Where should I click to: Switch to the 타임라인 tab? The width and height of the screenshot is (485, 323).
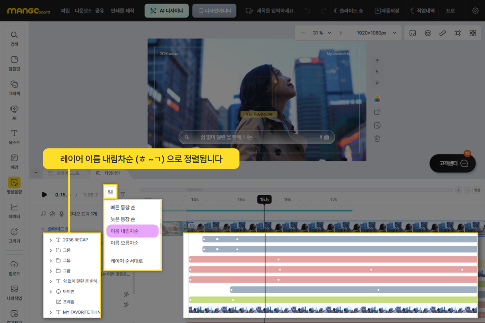[108, 173]
